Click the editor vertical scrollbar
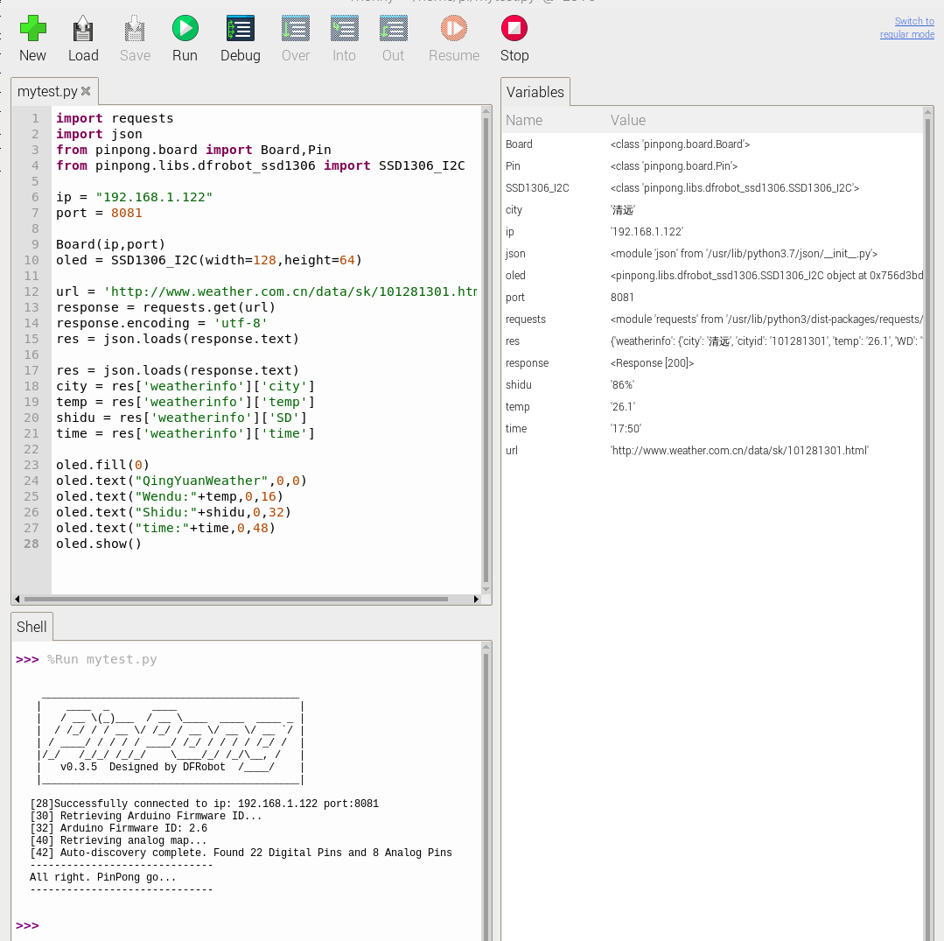The width and height of the screenshot is (944, 941). [x=486, y=349]
